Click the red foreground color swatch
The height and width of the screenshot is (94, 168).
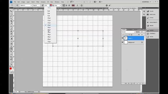click(x=10, y=68)
